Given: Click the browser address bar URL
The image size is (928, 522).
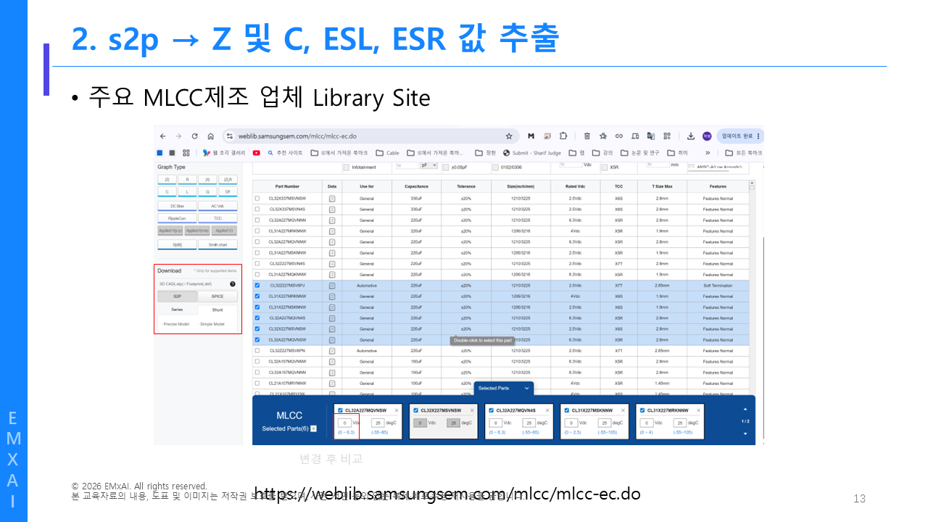Looking at the screenshot, I should point(297,136).
